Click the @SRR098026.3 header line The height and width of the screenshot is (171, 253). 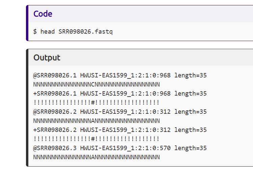[x=120, y=148]
